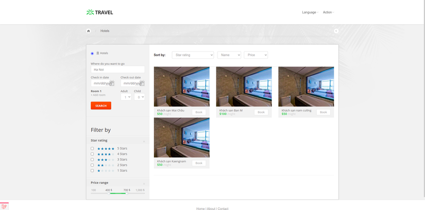Check the 5 Stars filter checkbox
Image resolution: width=425 pixels, height=210 pixels.
(x=92, y=148)
